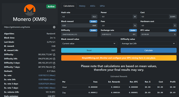Toggle the Block reward Enable switch

93,22
